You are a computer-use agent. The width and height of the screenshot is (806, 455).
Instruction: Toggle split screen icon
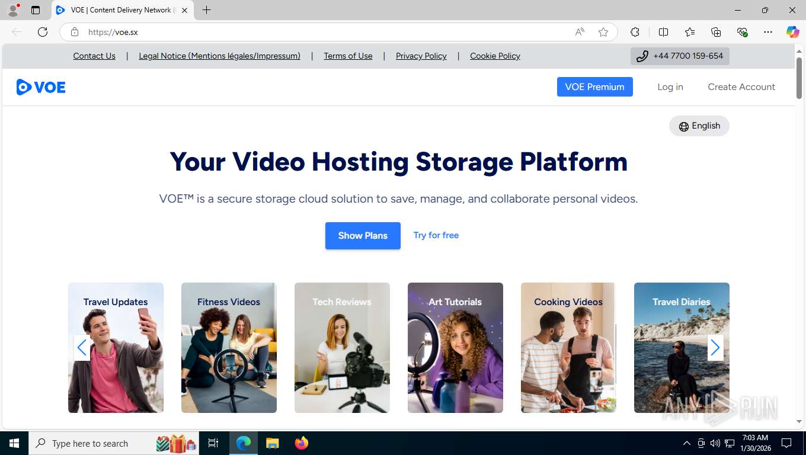pyautogui.click(x=664, y=32)
